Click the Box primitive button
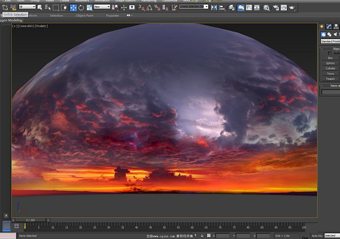 331,58
